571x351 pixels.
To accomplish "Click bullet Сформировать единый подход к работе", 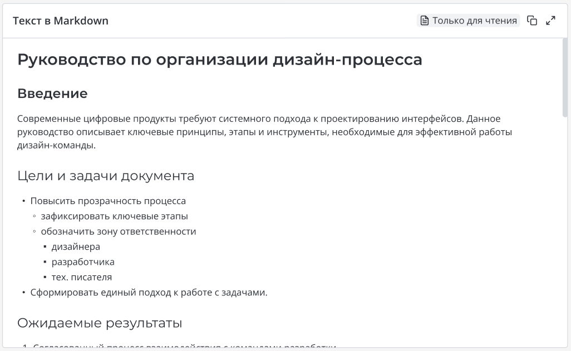I will point(149,292).
